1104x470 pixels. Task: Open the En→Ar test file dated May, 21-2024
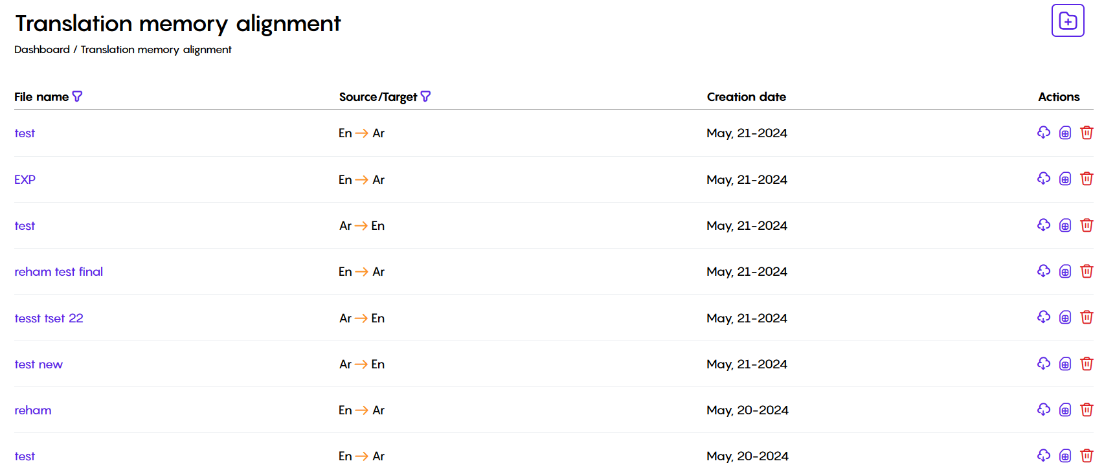pyautogui.click(x=25, y=133)
